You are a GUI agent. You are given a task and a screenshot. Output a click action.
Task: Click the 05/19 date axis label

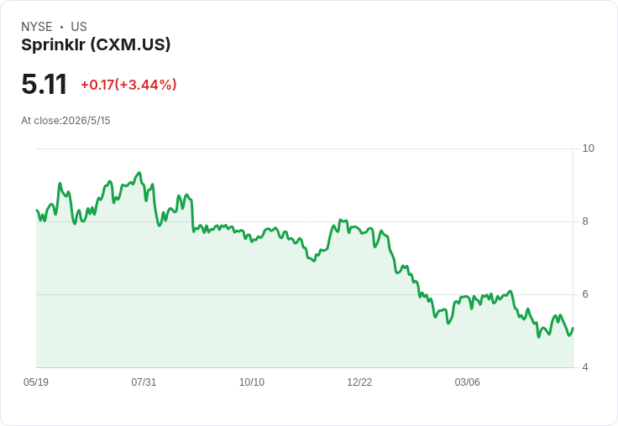[x=36, y=382]
